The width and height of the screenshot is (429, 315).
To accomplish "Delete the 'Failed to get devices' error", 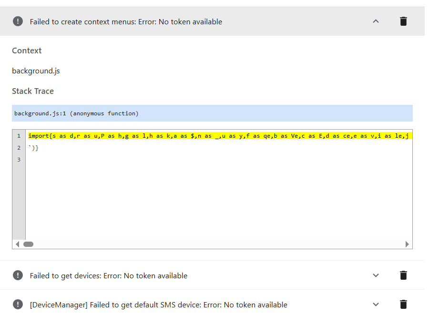I will [403, 275].
